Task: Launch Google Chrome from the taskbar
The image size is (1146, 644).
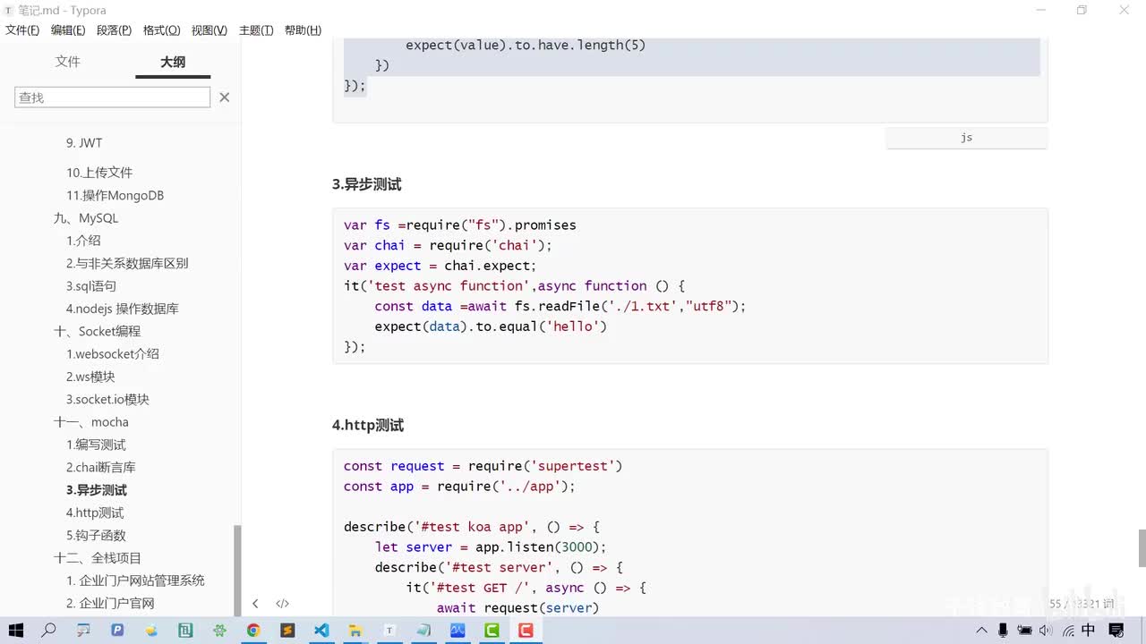Action: click(253, 631)
